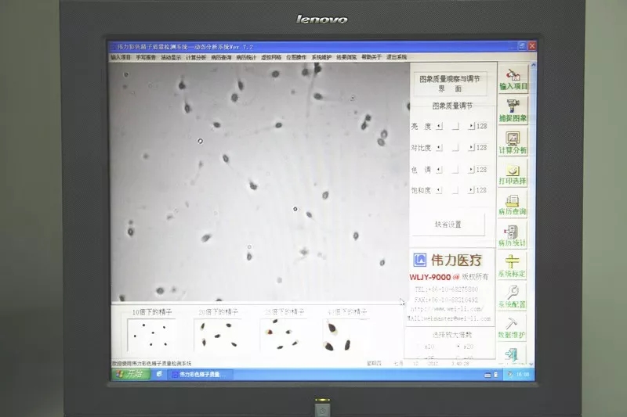Open the 结果浏览 menu
Image resolution: width=627 pixels, height=417 pixels.
click(346, 57)
